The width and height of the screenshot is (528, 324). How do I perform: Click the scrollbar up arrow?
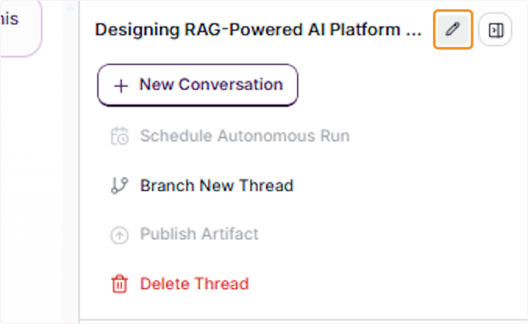point(70,8)
